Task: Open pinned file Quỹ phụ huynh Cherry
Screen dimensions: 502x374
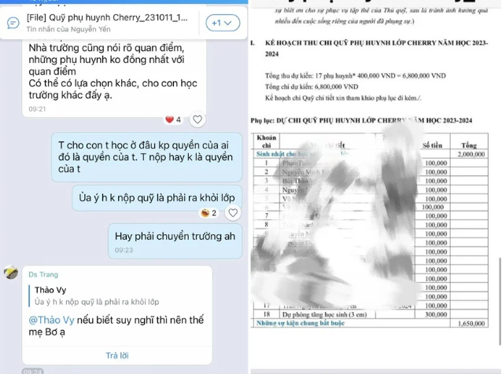Action: pyautogui.click(x=107, y=17)
